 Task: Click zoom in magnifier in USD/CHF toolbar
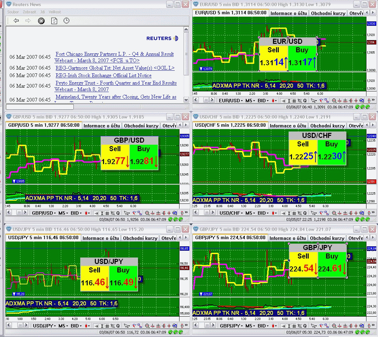point(334,213)
